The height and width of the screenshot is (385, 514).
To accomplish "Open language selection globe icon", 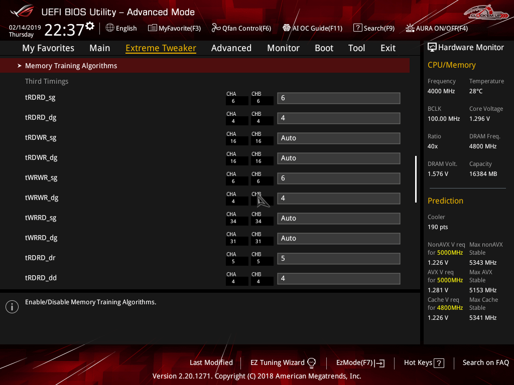I will tap(110, 28).
